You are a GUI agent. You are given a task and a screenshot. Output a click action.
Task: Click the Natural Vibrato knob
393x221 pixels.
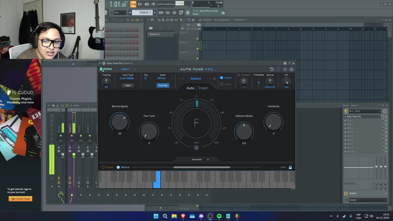point(244,131)
